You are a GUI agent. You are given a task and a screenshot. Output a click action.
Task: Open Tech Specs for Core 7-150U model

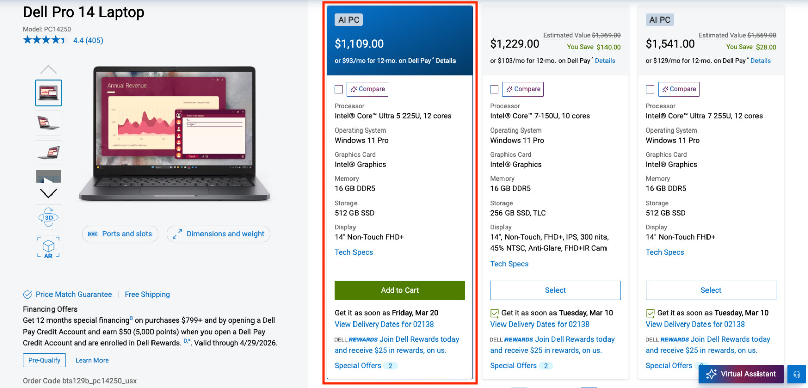coord(509,264)
